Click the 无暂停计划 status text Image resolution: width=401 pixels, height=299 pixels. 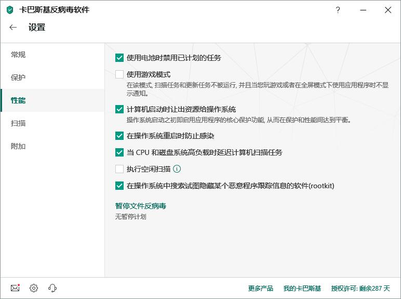[131, 216]
